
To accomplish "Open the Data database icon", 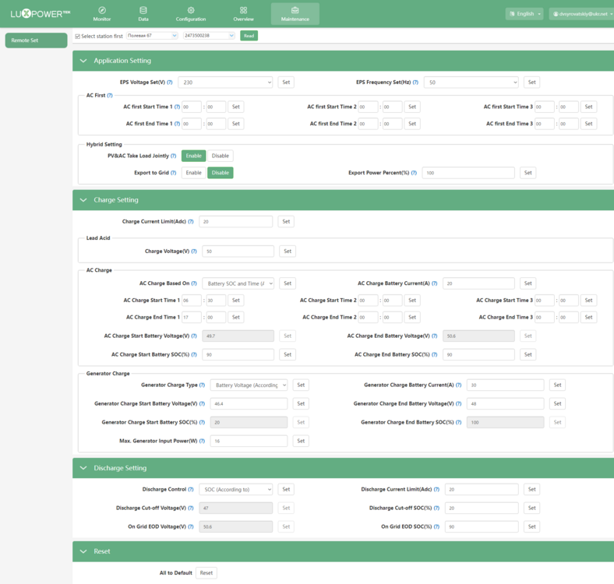I will (143, 10).
